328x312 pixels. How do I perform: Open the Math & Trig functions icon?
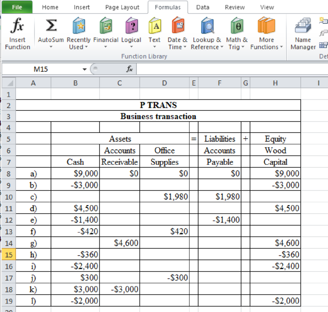(x=237, y=26)
